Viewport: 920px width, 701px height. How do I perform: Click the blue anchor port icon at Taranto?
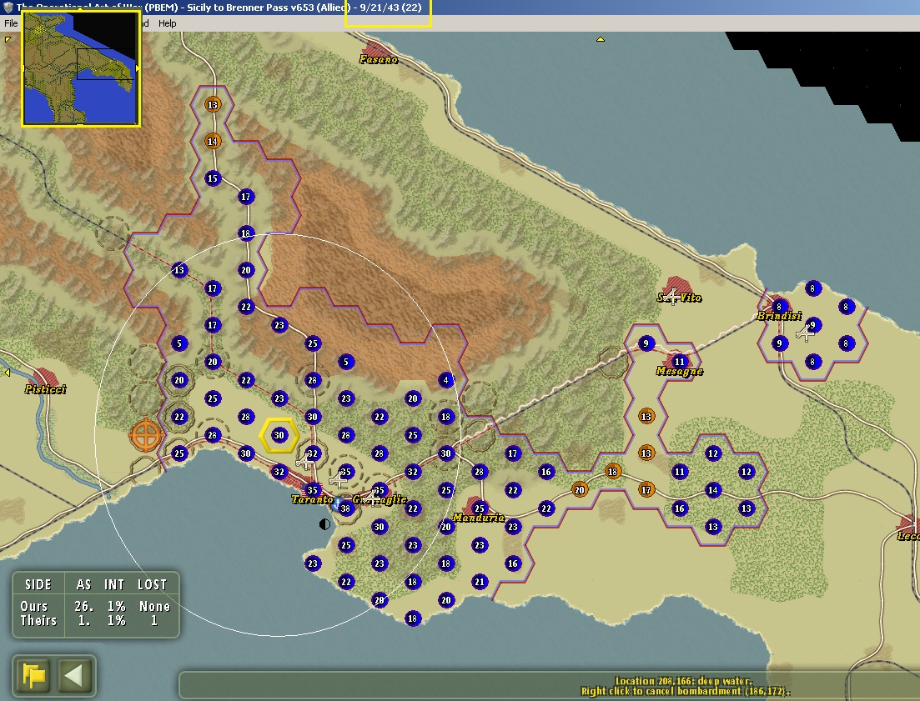(337, 505)
